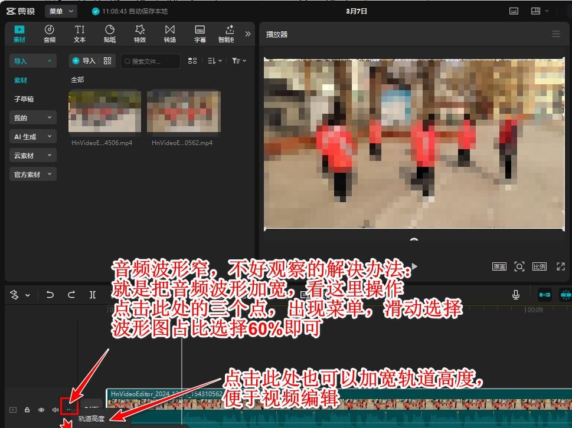Screen dimensions: 572x428
Task: Select 轨道高度 in the popup menu
Action: coord(92,419)
